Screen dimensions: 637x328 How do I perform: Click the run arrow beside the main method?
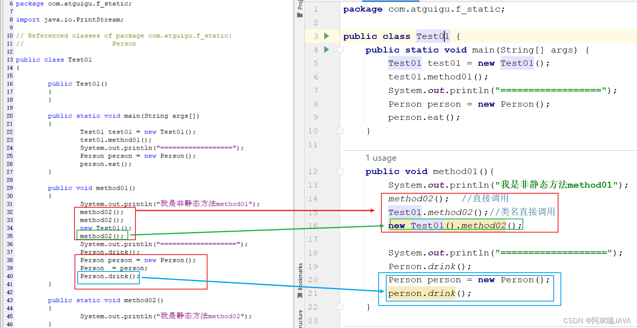327,50
